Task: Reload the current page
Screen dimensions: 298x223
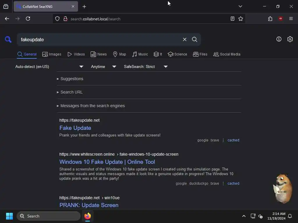Action: click(x=28, y=19)
